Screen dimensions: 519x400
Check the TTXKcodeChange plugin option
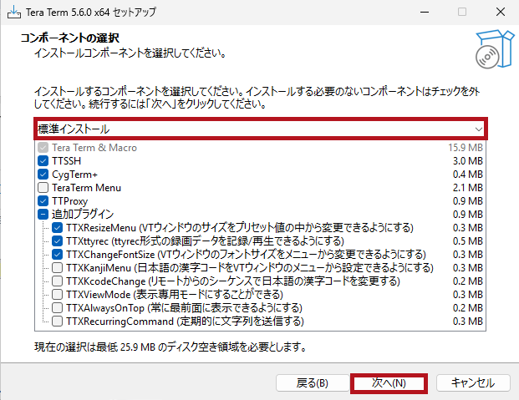coord(57,281)
